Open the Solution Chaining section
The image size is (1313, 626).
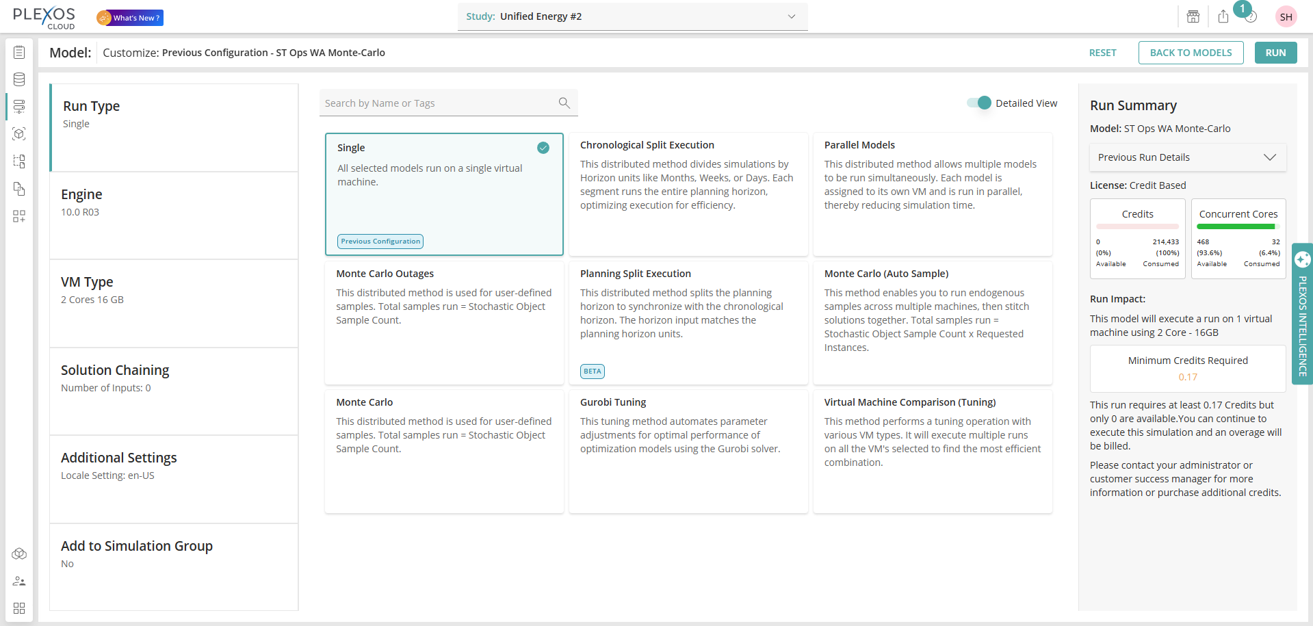tap(174, 391)
